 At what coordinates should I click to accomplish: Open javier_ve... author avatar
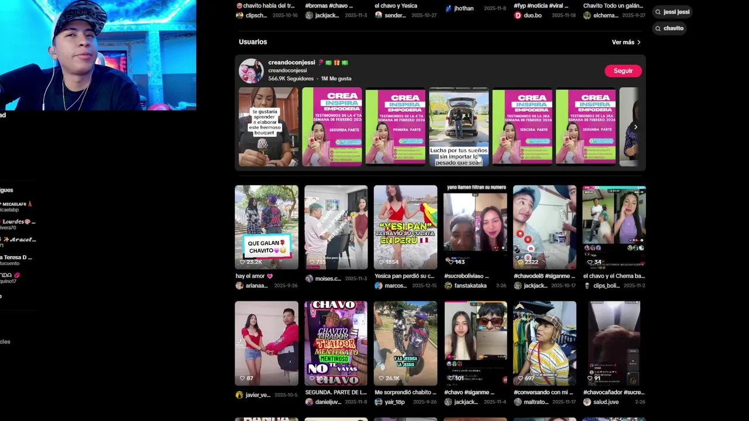(239, 395)
